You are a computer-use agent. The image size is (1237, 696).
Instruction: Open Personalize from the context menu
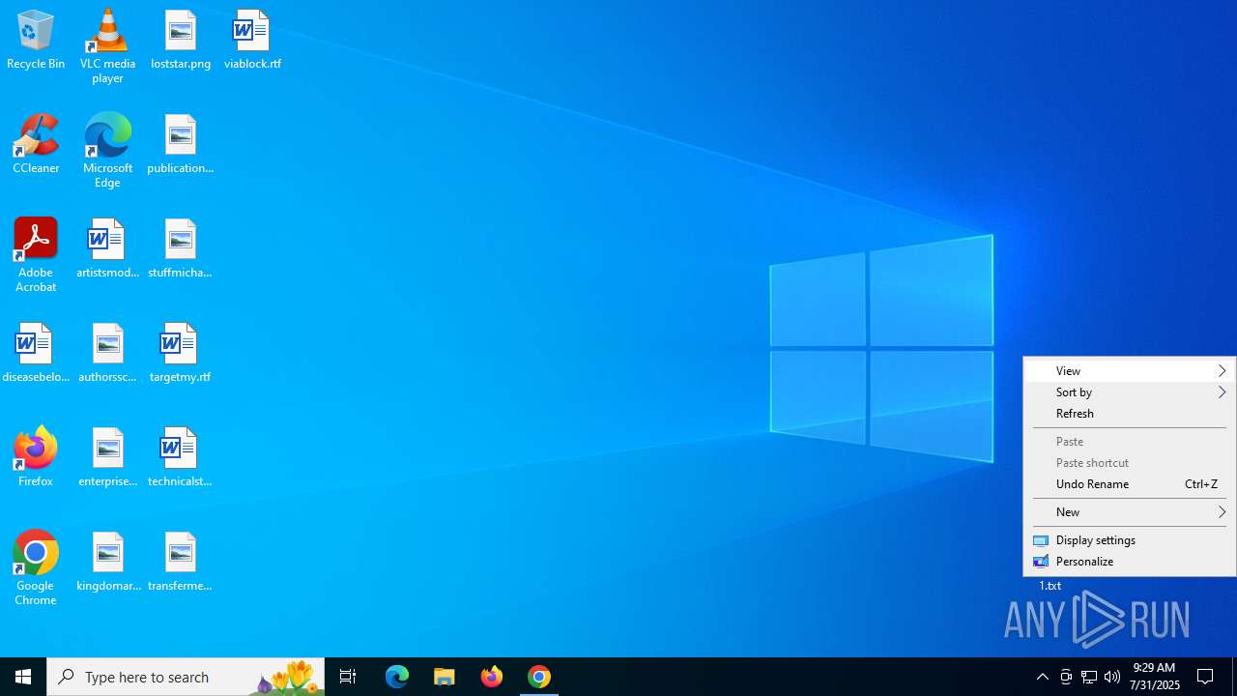[x=1130, y=562]
